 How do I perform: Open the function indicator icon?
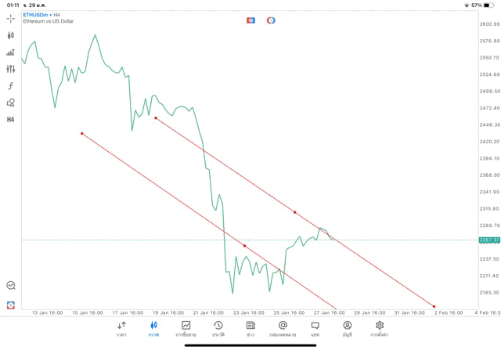coord(11,85)
